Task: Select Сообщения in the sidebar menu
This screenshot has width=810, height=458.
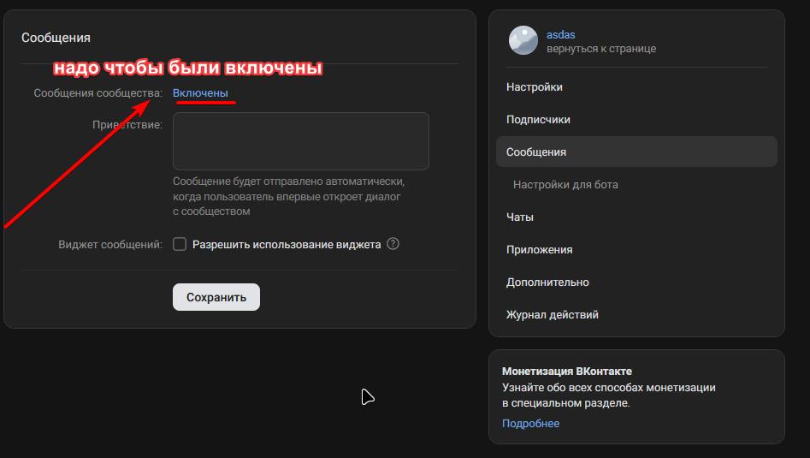Action: tap(536, 152)
